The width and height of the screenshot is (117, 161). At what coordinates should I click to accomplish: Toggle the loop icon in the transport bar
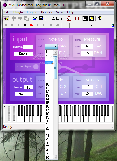[65, 25]
